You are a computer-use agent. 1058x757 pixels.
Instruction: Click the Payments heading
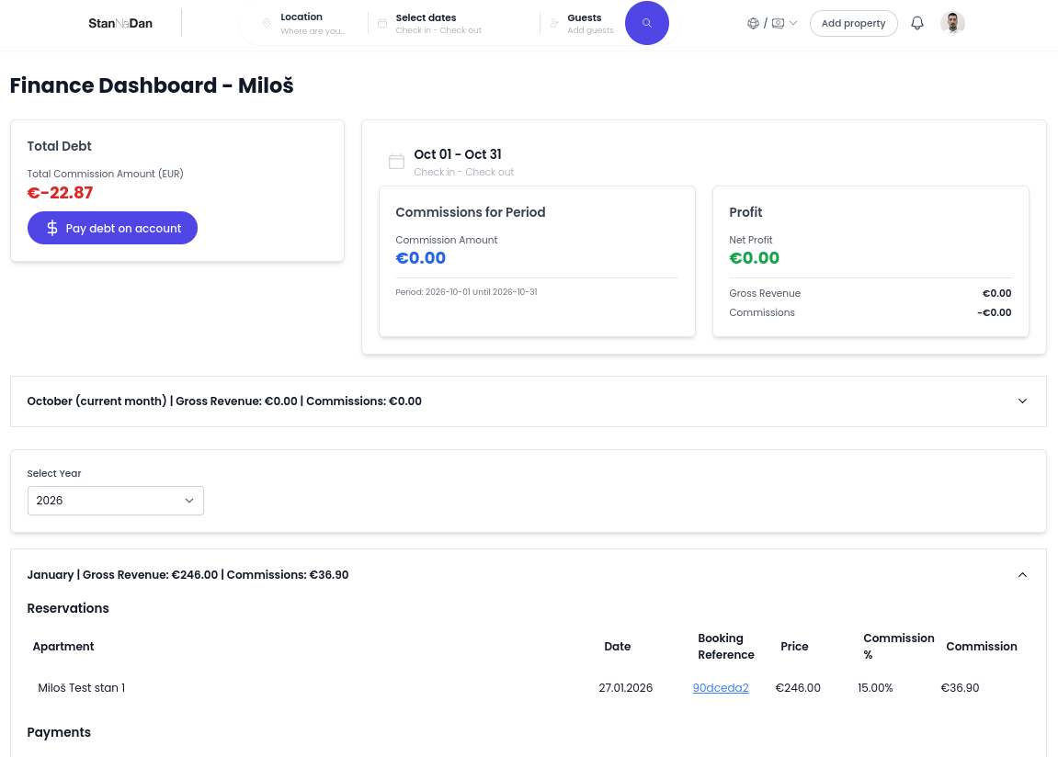pyautogui.click(x=59, y=732)
